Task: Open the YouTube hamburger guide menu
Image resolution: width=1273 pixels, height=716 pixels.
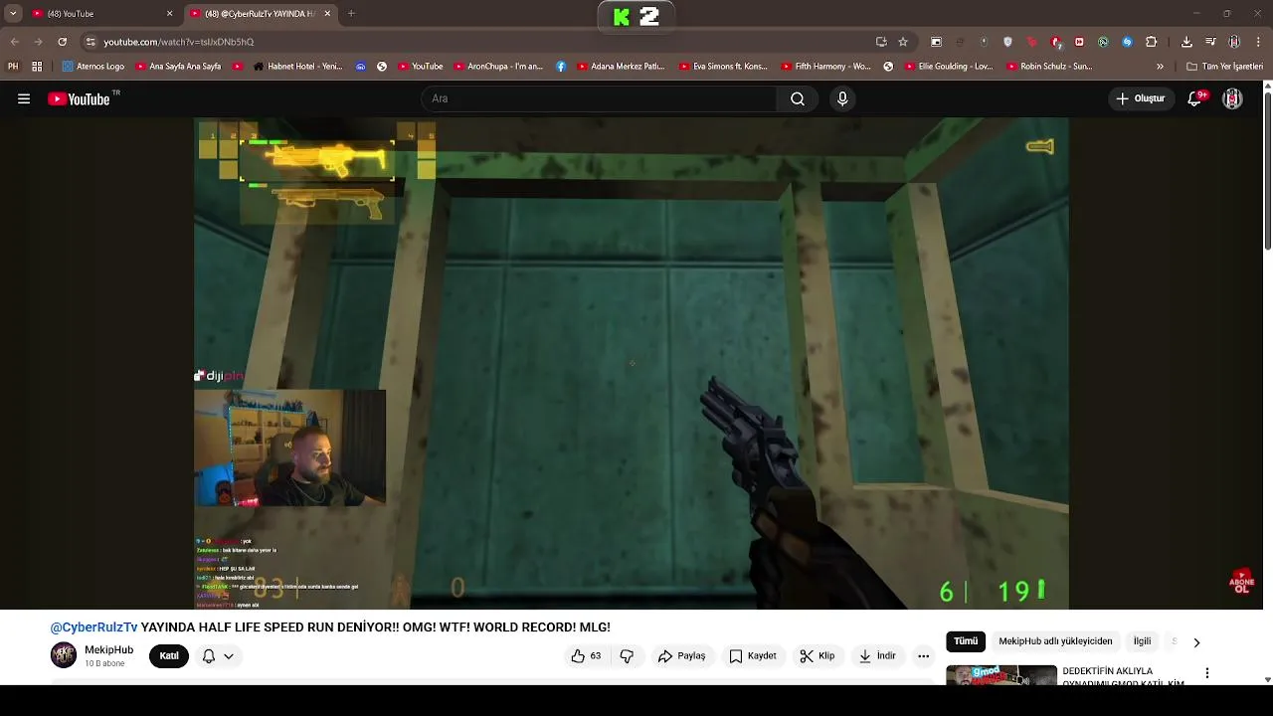Action: pyautogui.click(x=24, y=98)
